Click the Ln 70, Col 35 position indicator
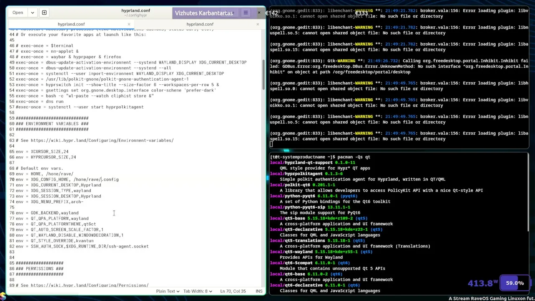Screen dimensions: 535x301 tap(233, 291)
